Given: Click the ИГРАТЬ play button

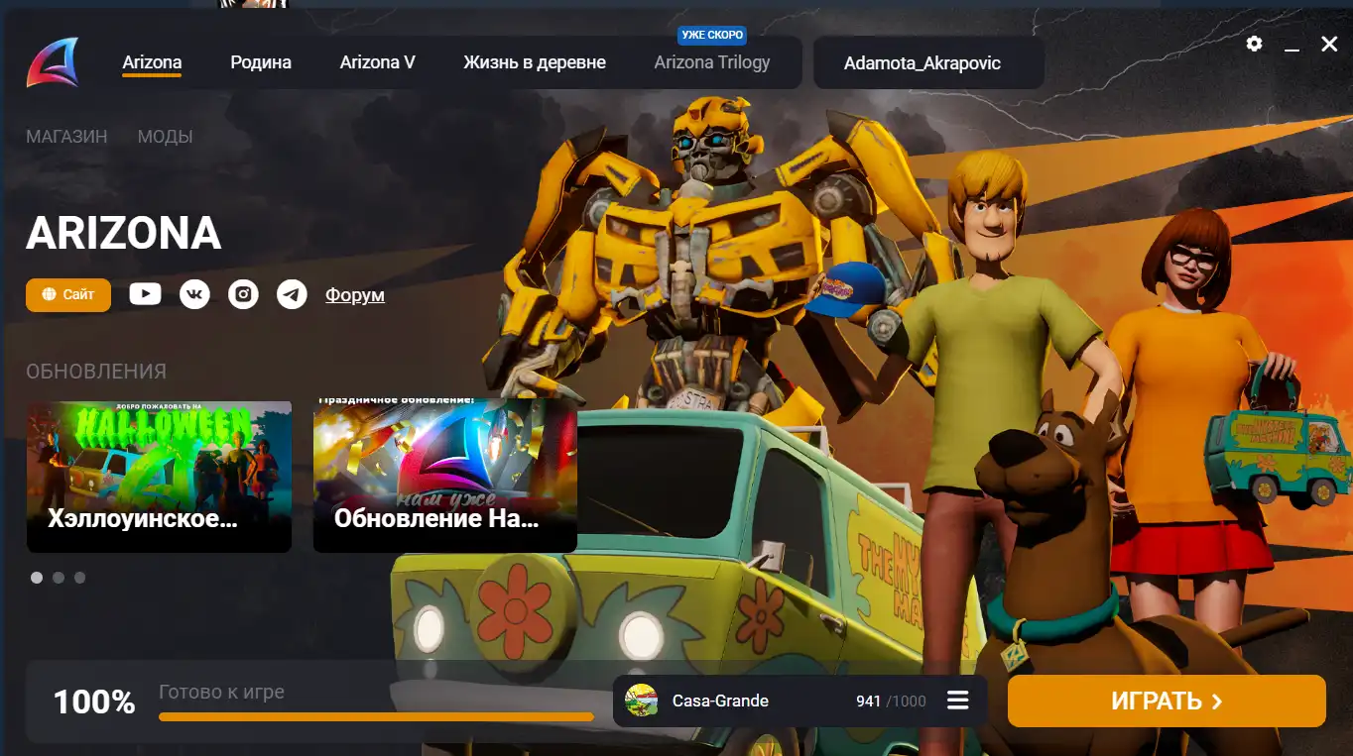Looking at the screenshot, I should tap(1167, 702).
